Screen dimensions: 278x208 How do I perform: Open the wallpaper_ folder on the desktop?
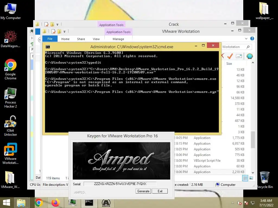(264, 11)
